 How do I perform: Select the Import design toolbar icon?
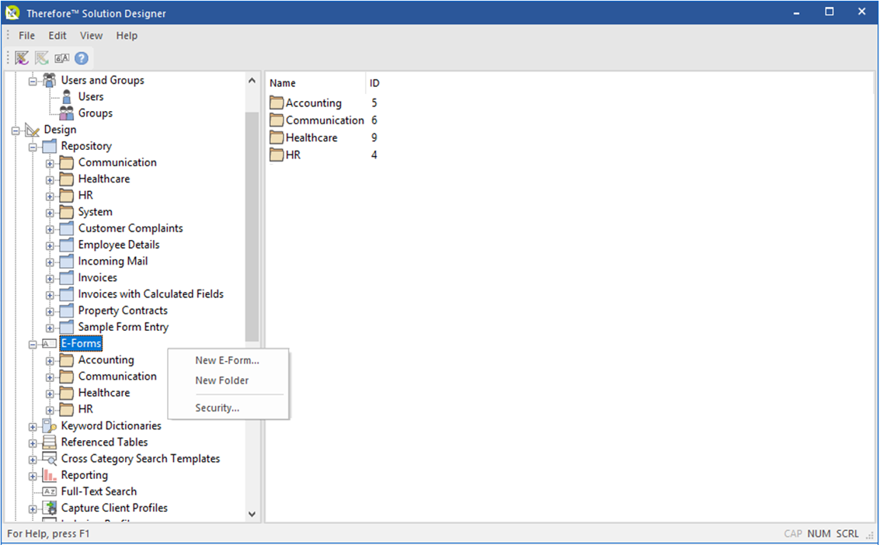point(21,57)
